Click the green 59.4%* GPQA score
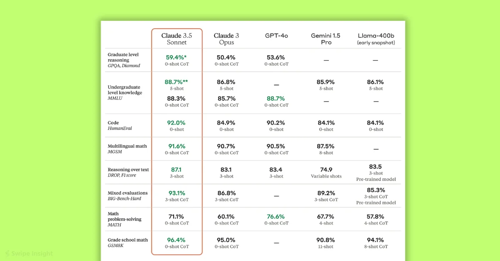 [x=177, y=57]
